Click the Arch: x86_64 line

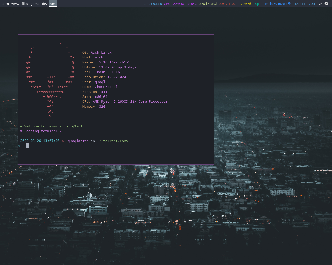pyautogui.click(x=95, y=97)
